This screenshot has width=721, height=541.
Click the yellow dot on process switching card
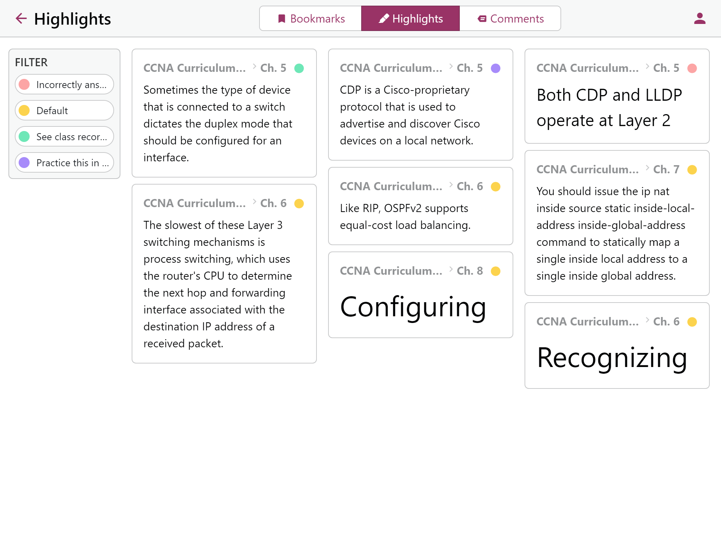[x=299, y=204]
